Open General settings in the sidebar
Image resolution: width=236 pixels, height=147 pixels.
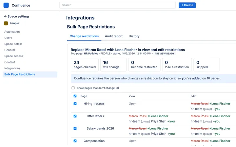click(10, 50)
